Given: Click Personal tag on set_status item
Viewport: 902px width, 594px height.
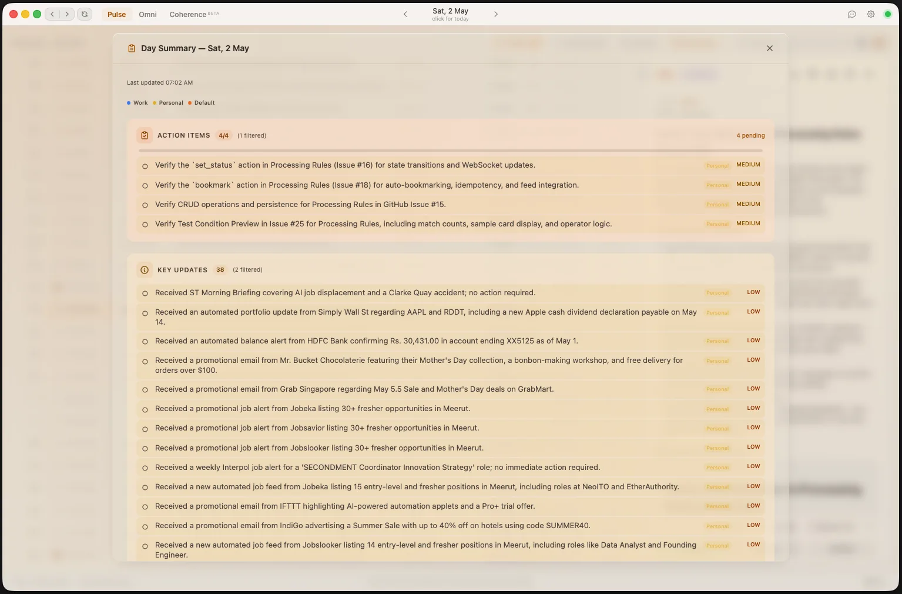Looking at the screenshot, I should [717, 166].
